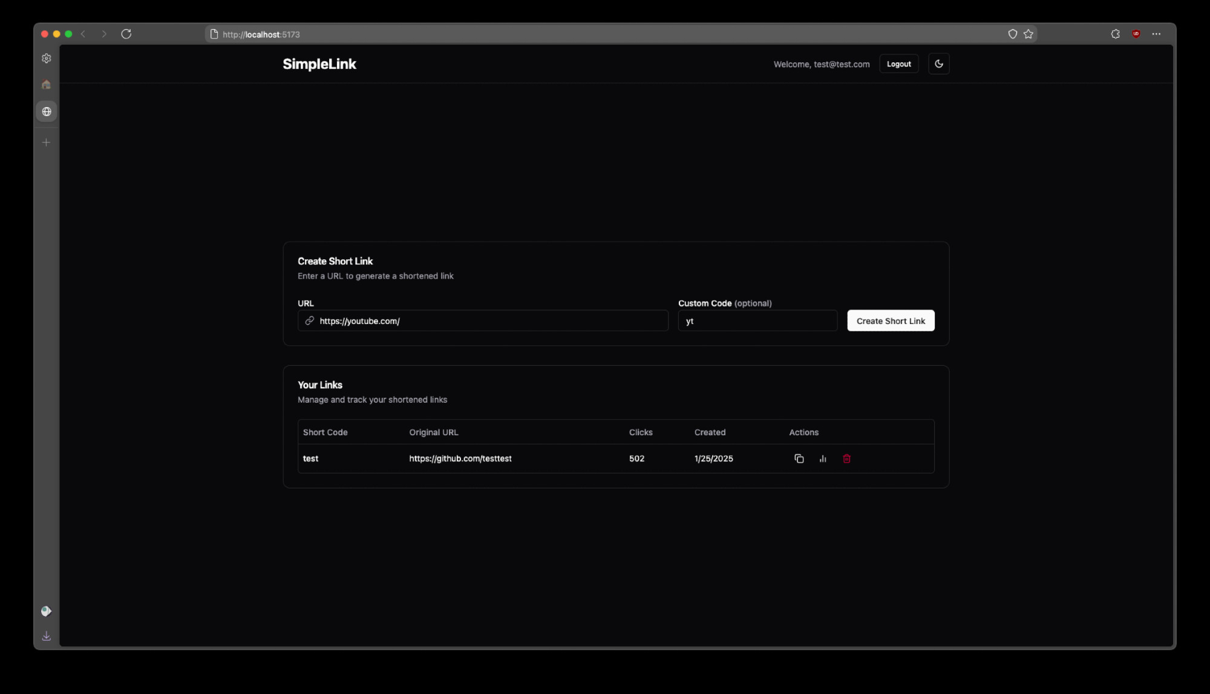Open analytics for the 'test' link
The height and width of the screenshot is (694, 1210).
tap(823, 459)
